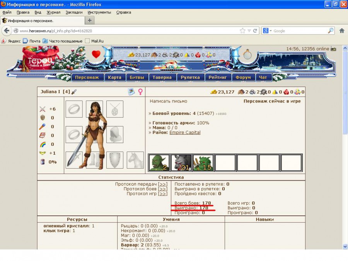
Task: Click the Ubuntu-style Firefox logo in title bar
Action: (x=3, y=4)
